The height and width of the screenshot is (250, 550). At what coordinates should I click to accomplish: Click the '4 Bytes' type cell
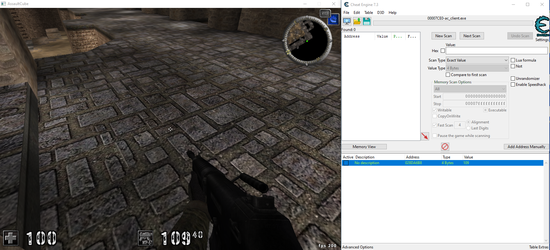point(447,163)
